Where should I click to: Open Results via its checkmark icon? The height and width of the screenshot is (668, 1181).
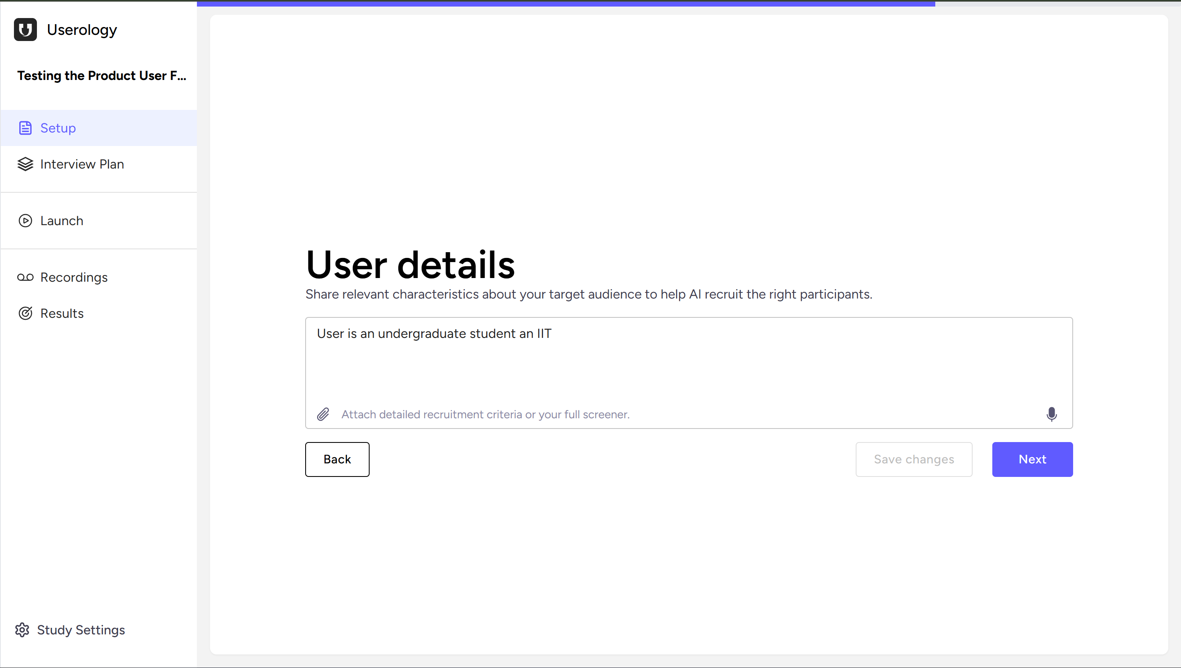coord(25,313)
